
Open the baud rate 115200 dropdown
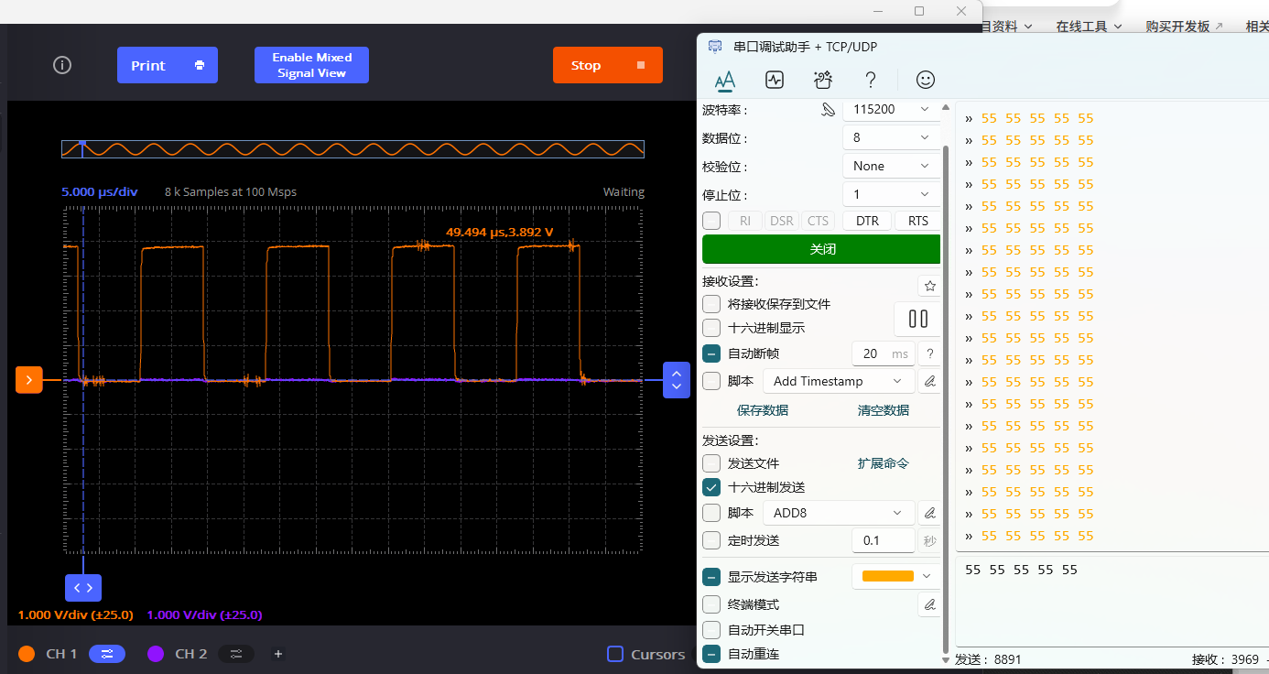pyautogui.click(x=891, y=109)
